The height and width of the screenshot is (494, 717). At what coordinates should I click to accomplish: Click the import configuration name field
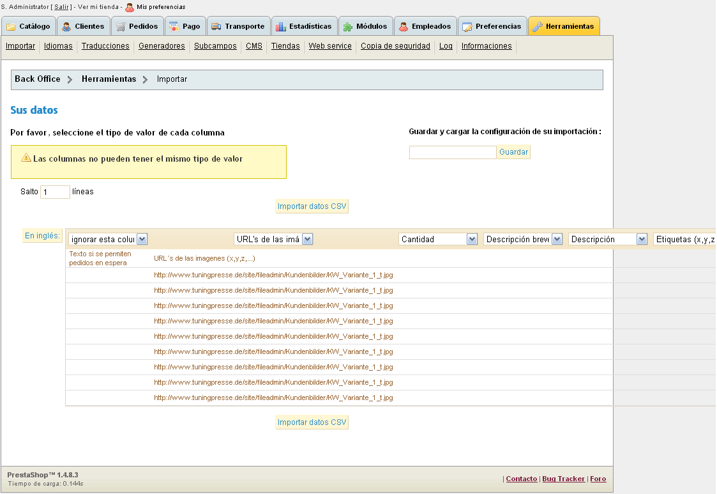click(x=453, y=152)
